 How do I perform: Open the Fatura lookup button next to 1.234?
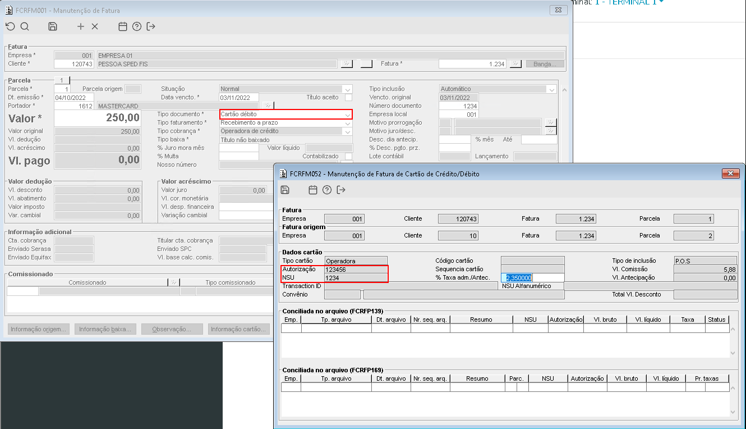tap(515, 64)
